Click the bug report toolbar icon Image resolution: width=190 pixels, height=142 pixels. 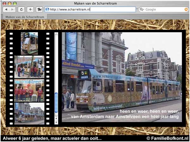(x=39, y=9)
